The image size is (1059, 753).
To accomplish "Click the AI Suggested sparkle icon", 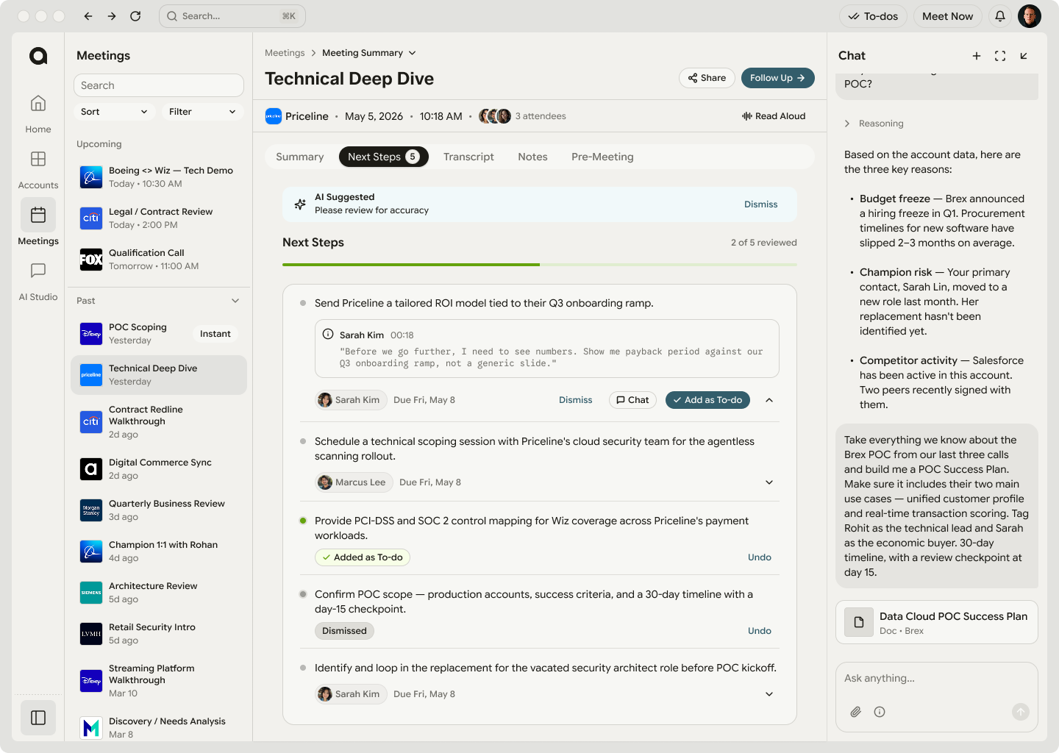I will [x=300, y=204].
